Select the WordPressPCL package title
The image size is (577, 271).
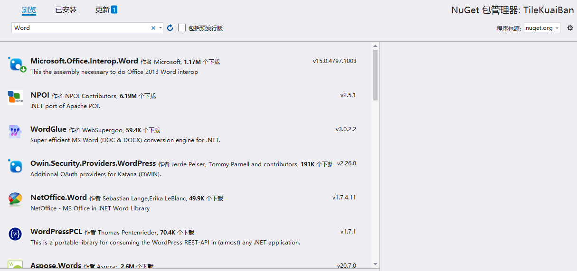(56, 232)
